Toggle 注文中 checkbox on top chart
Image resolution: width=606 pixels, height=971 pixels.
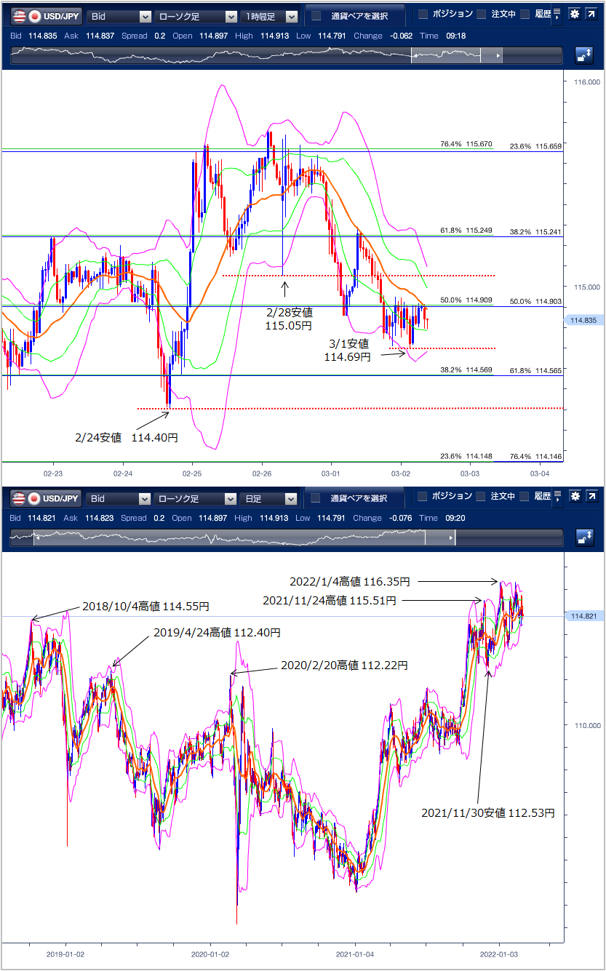pyautogui.click(x=481, y=15)
